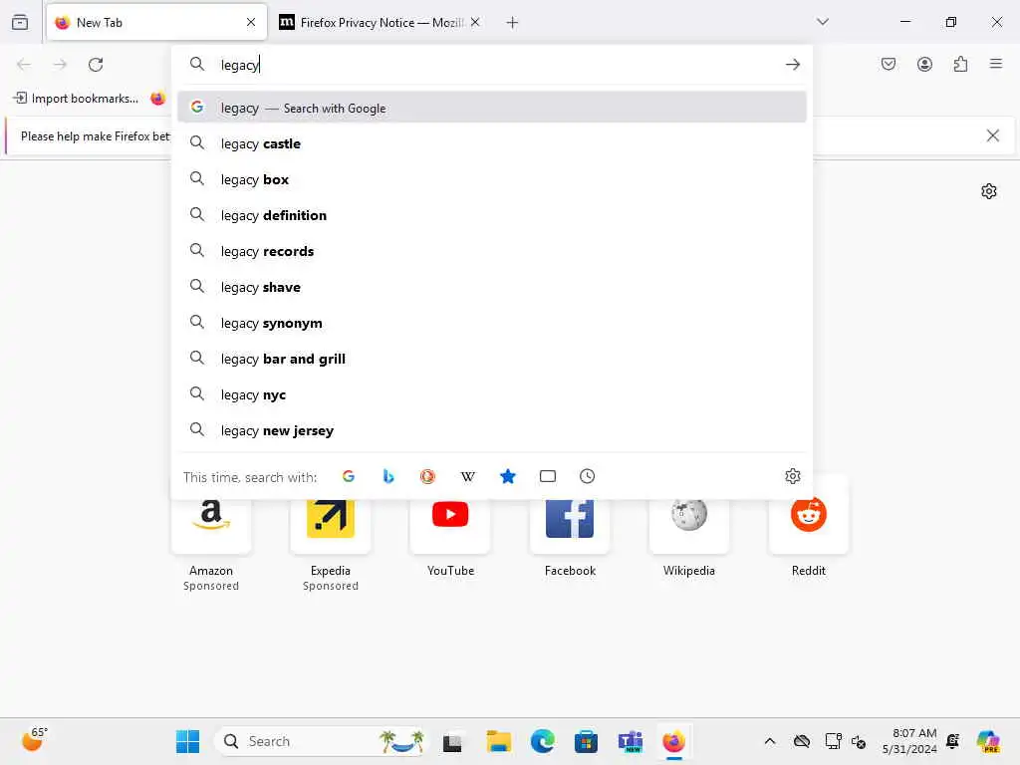This screenshot has height=765, width=1020.
Task: Open the Firefox account icon
Action: [x=924, y=64]
